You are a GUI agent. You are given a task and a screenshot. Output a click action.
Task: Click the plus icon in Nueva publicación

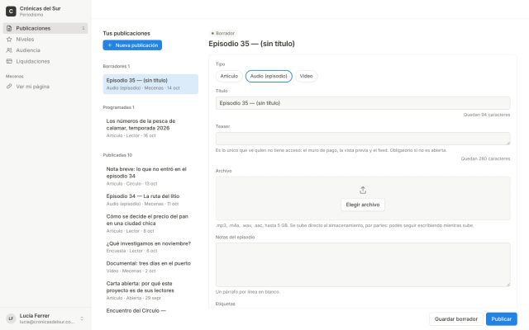(110, 45)
